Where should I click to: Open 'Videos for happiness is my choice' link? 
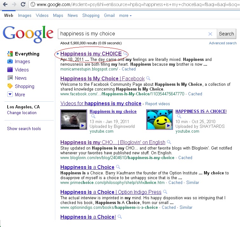[x=101, y=103]
